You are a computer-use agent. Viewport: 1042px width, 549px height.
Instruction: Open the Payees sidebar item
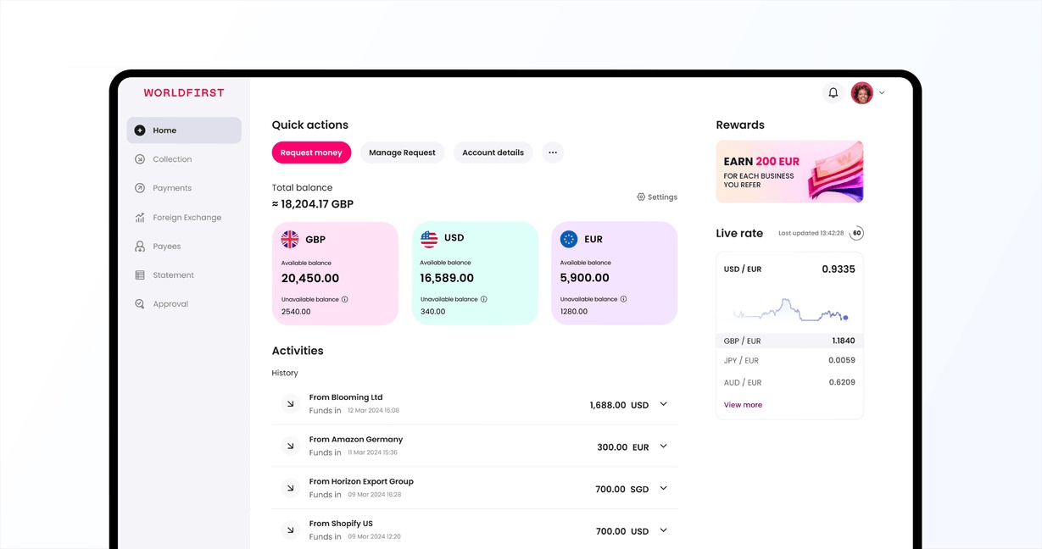[x=166, y=247]
